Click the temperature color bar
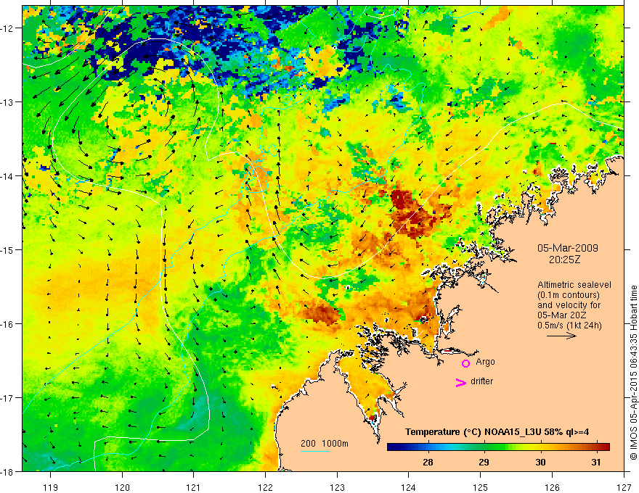The height and width of the screenshot is (493, 639). coord(498,447)
